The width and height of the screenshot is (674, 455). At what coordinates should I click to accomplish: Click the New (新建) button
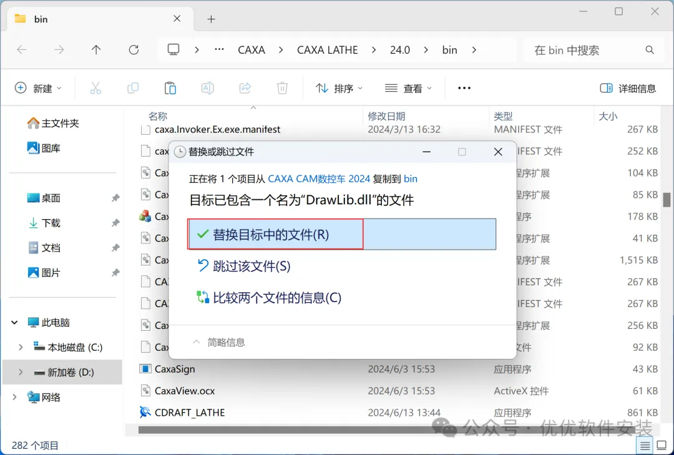pyautogui.click(x=38, y=88)
